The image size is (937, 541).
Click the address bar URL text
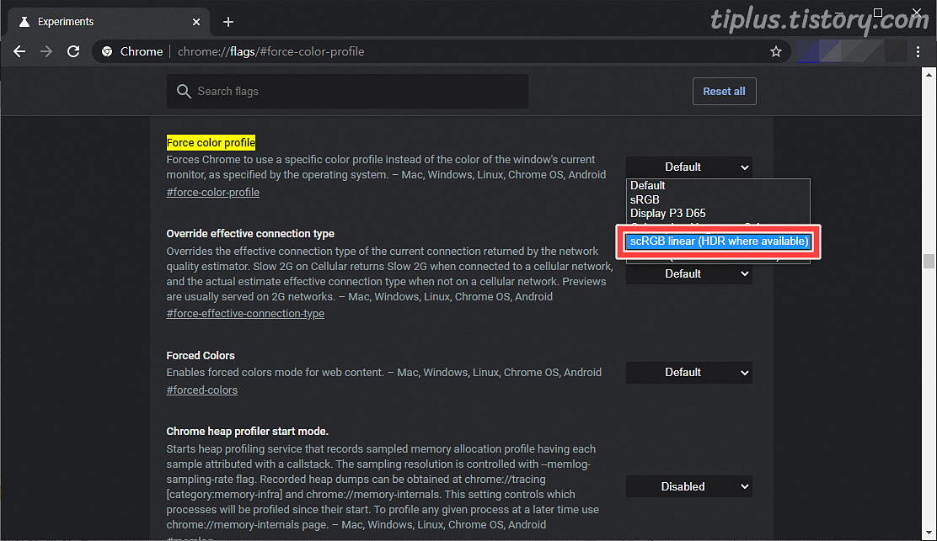(x=270, y=51)
